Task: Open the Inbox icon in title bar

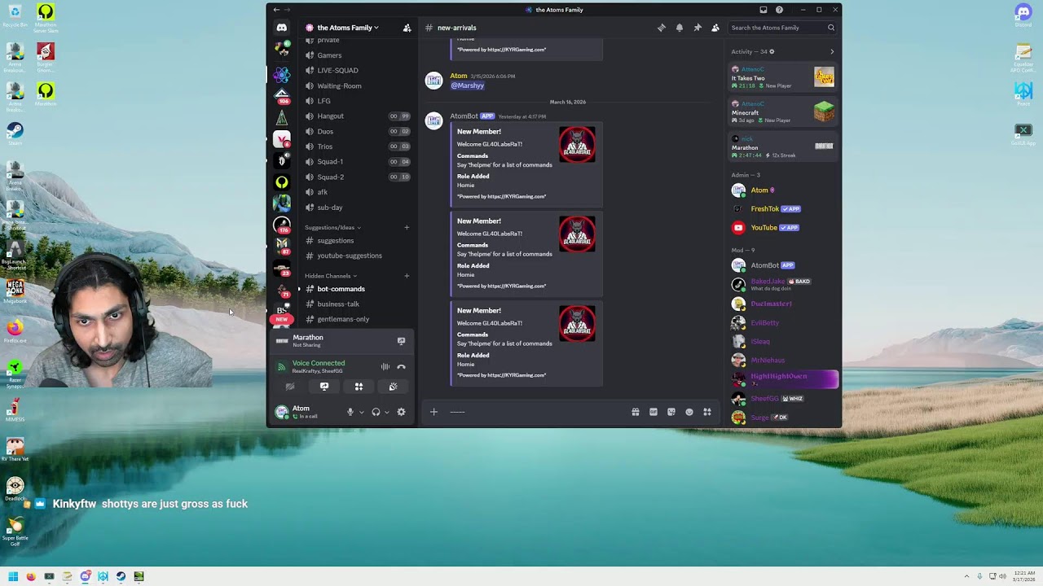Action: tap(764, 10)
